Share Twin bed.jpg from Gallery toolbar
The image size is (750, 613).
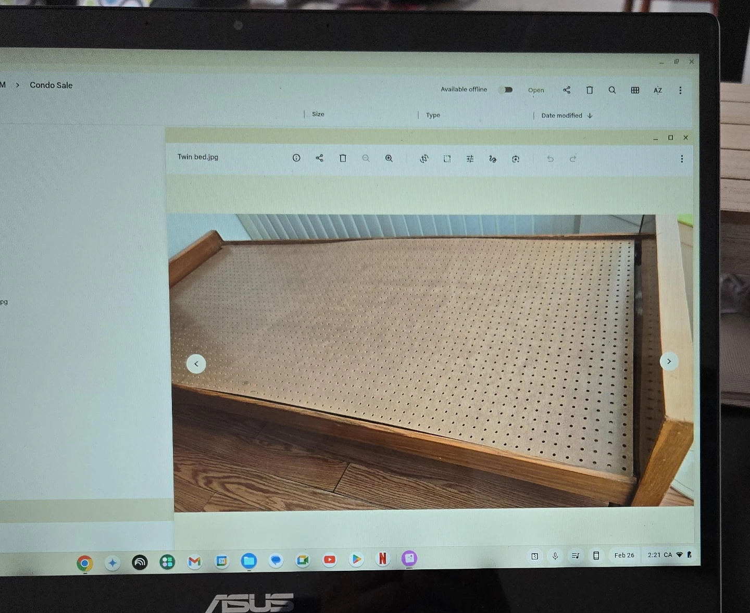pyautogui.click(x=319, y=158)
